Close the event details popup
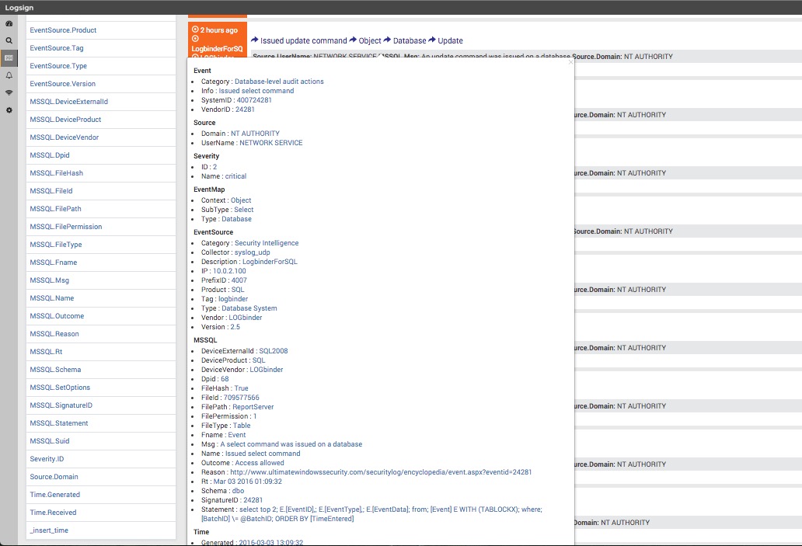 pos(571,62)
